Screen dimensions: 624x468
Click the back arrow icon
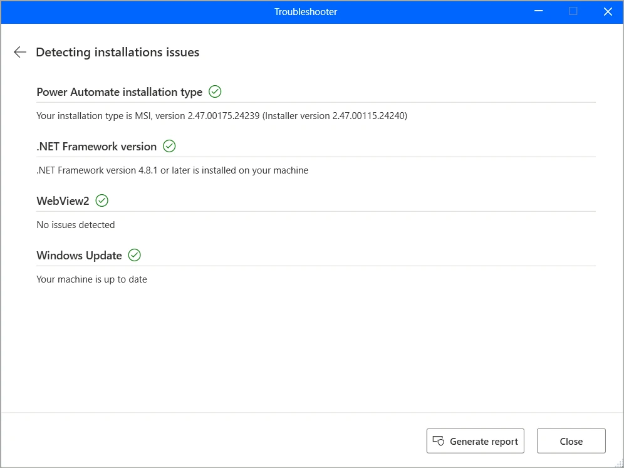pos(20,52)
